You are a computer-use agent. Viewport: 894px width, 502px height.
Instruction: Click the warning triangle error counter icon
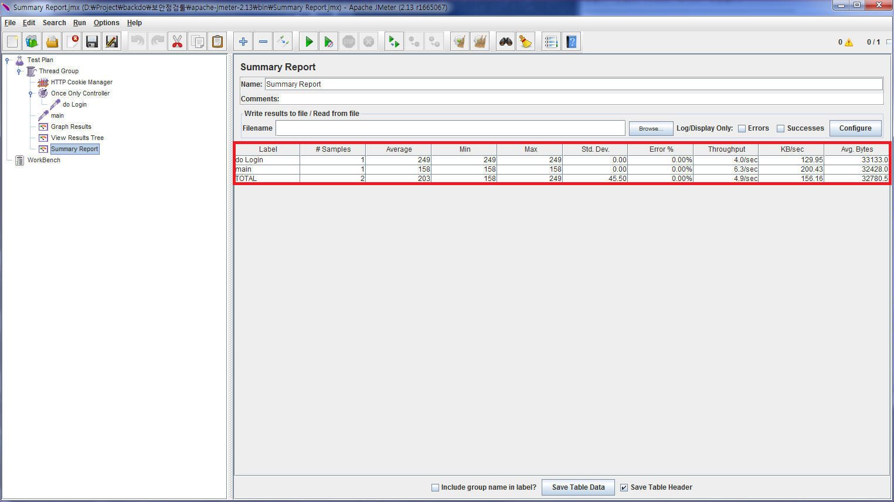click(x=849, y=42)
